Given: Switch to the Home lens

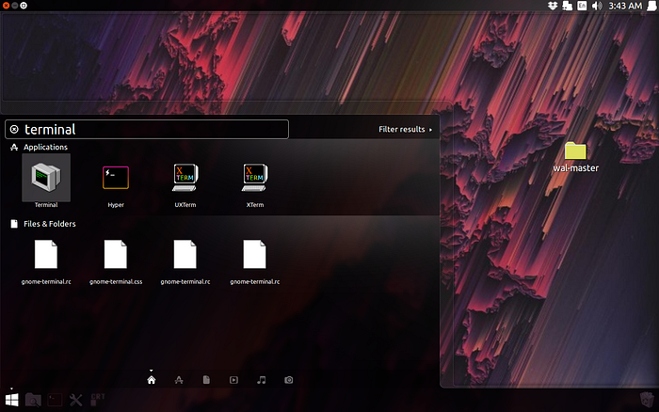Looking at the screenshot, I should point(152,380).
